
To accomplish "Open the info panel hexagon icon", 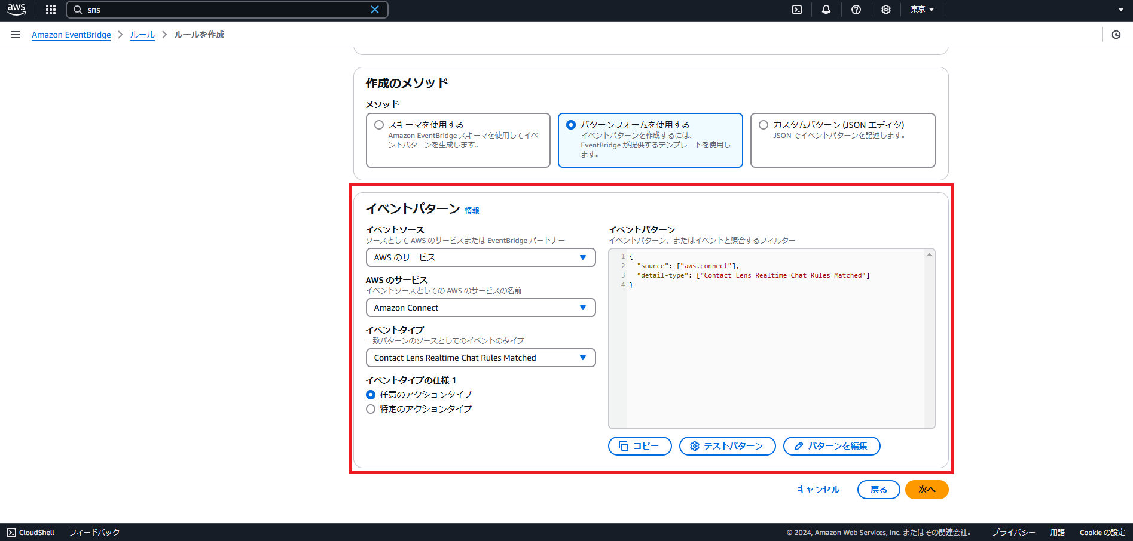I will [x=1116, y=35].
